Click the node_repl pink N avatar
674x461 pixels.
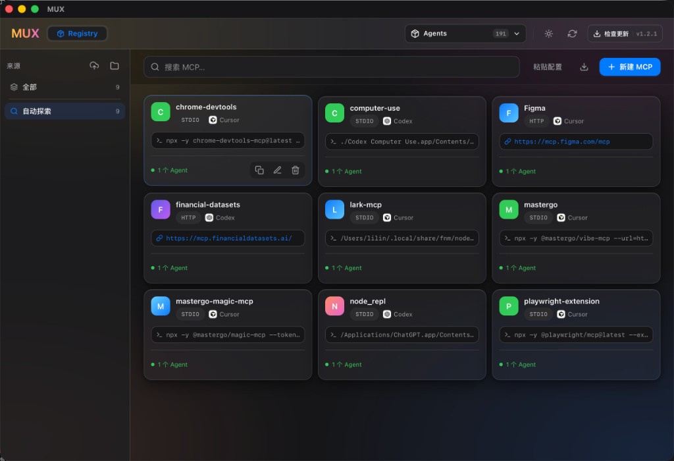click(334, 306)
